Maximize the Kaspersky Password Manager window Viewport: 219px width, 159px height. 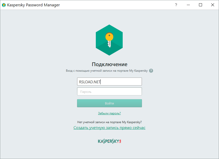coord(200,5)
